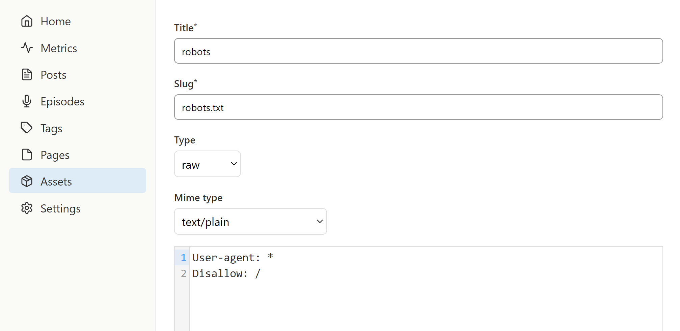The height and width of the screenshot is (331, 680).
Task: Click the Home house icon
Action: [27, 21]
